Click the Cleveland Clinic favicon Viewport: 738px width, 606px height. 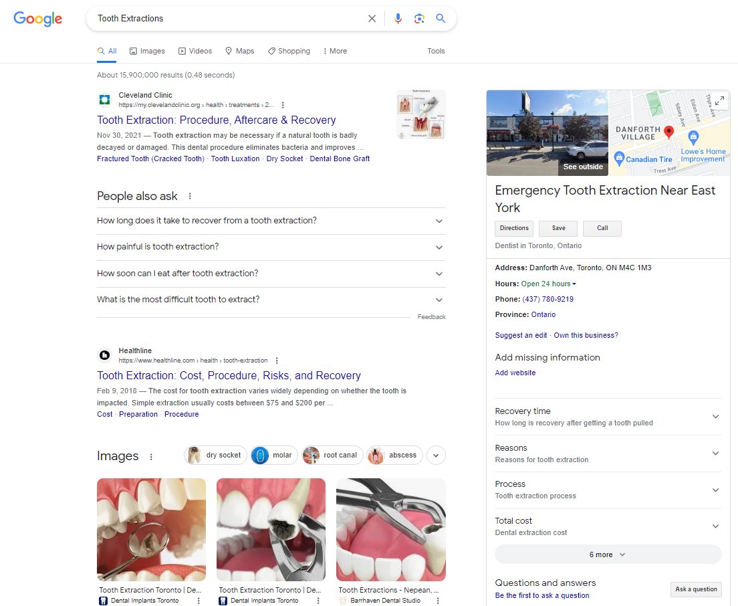[x=104, y=100]
